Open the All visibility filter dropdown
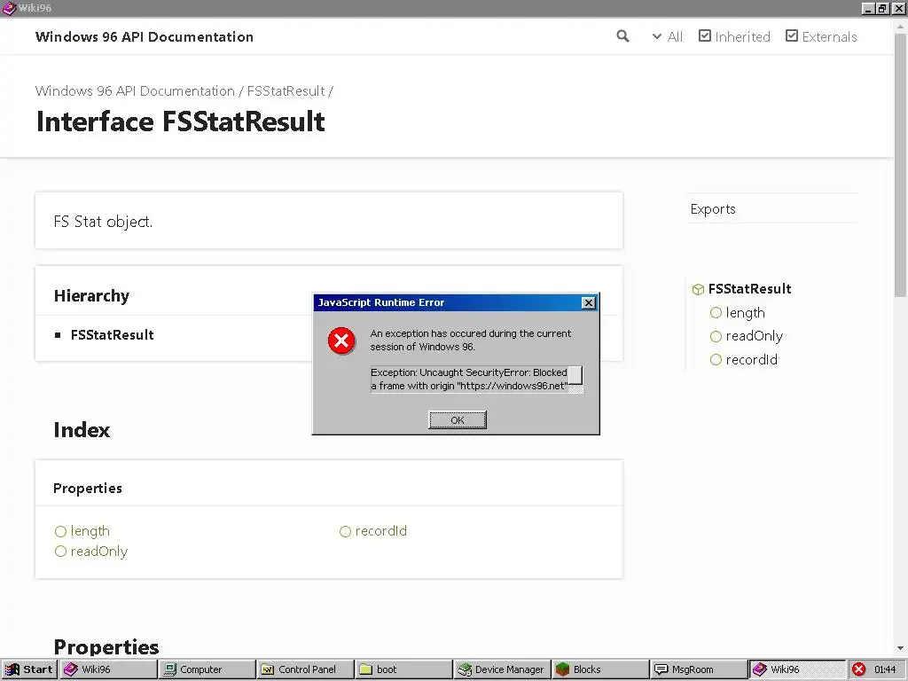Viewport: 908px width, 681px height. tap(667, 36)
